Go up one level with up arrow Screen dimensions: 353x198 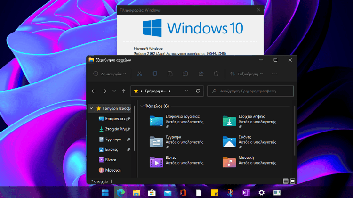click(x=124, y=91)
